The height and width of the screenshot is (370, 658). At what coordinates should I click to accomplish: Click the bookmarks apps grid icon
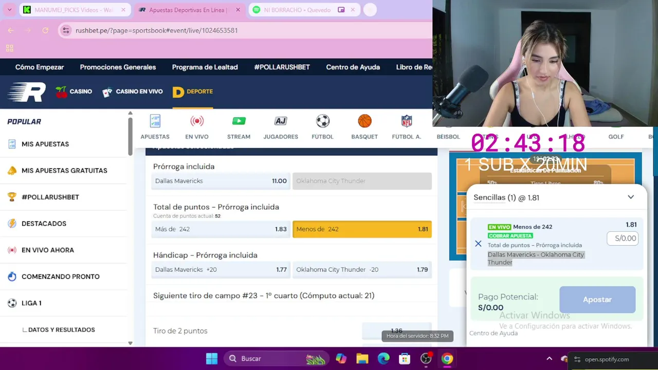click(x=9, y=48)
